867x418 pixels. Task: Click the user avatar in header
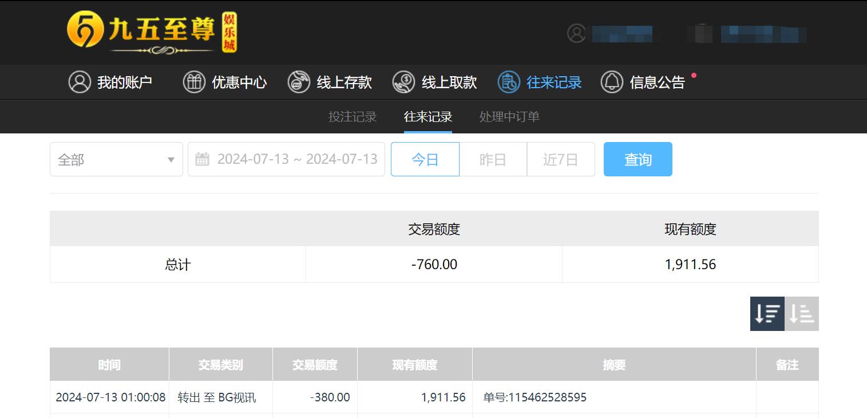coord(575,34)
